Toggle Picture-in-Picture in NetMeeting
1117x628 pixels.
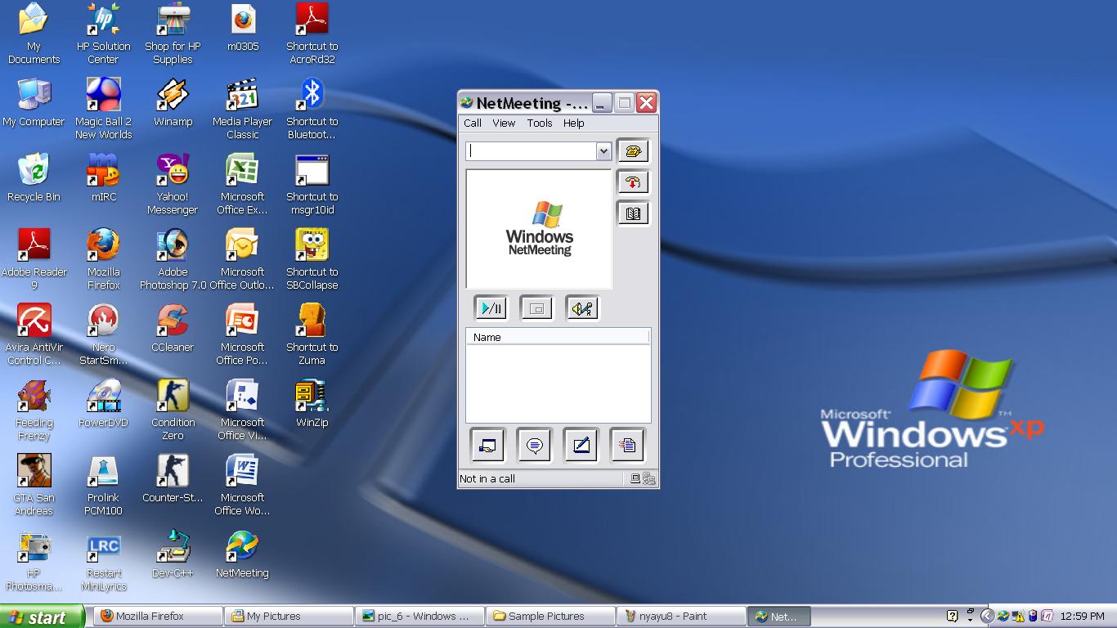coord(536,308)
